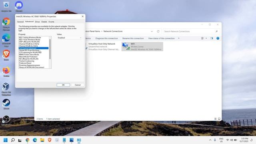Click Network Connections in the breadcrumb

point(113,31)
